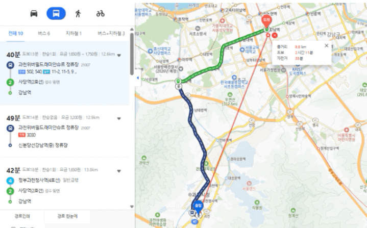Switch to bicycle directions icon
The height and width of the screenshot is (228, 367).
101,14
